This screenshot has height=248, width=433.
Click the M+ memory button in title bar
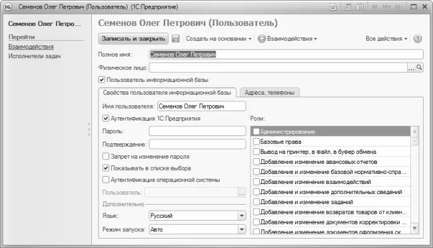point(386,7)
